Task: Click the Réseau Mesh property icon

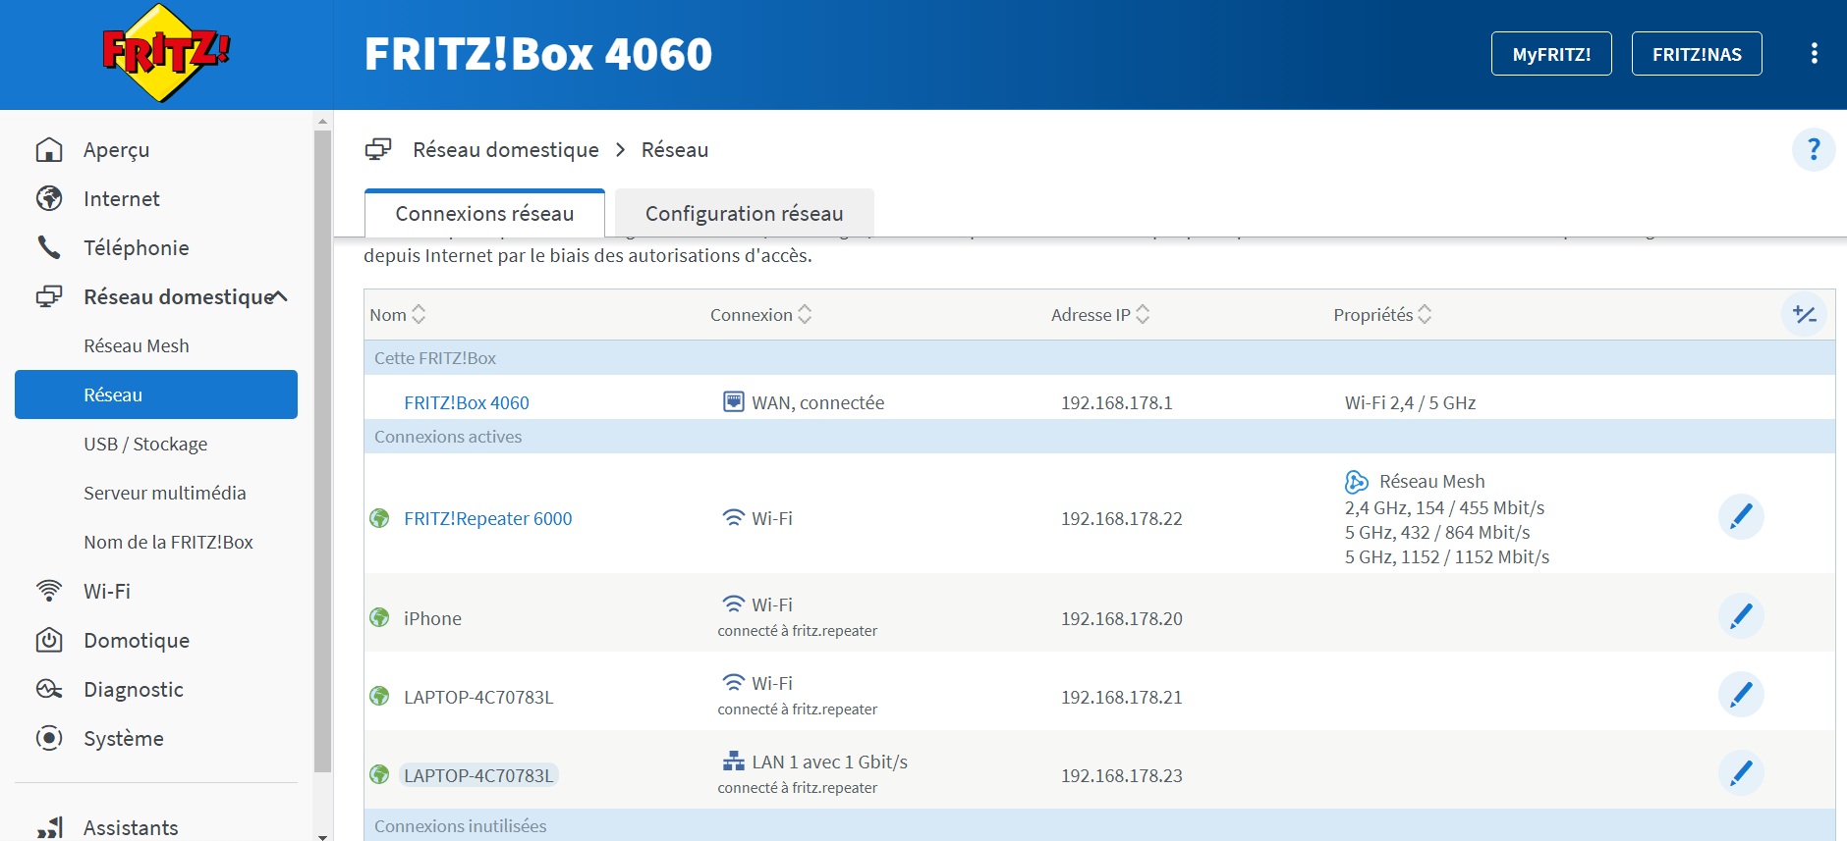Action: point(1357,482)
